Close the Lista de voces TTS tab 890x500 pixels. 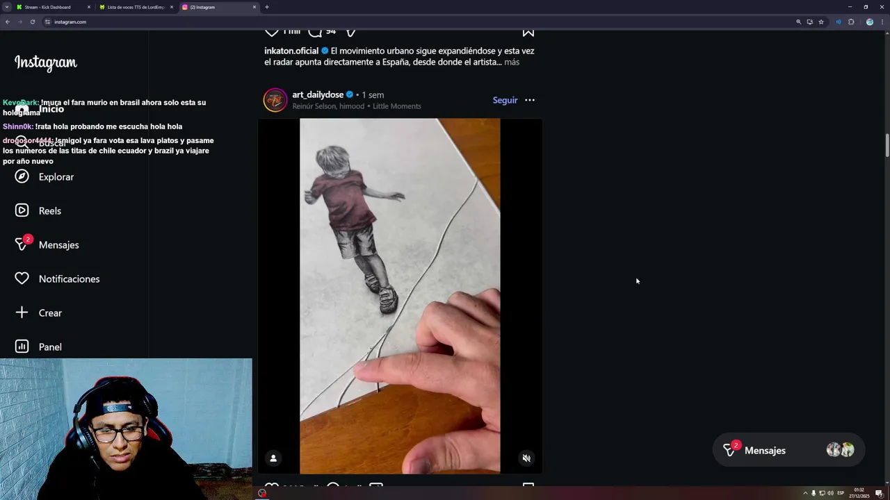[x=172, y=7]
